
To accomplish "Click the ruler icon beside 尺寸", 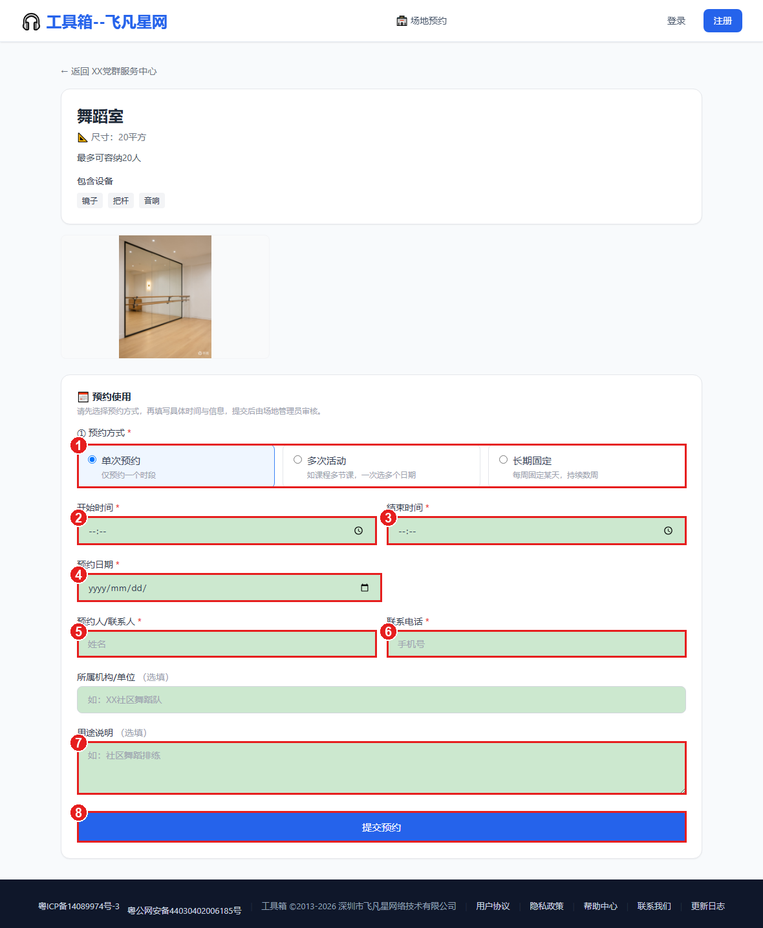I will (82, 137).
